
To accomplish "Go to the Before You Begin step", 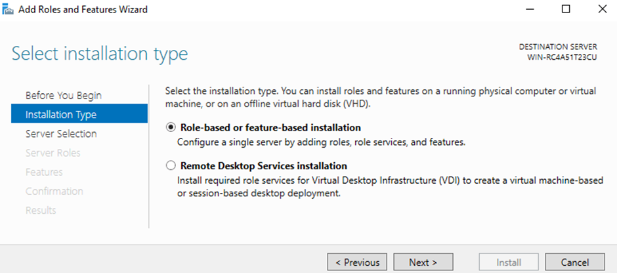I will (x=63, y=95).
